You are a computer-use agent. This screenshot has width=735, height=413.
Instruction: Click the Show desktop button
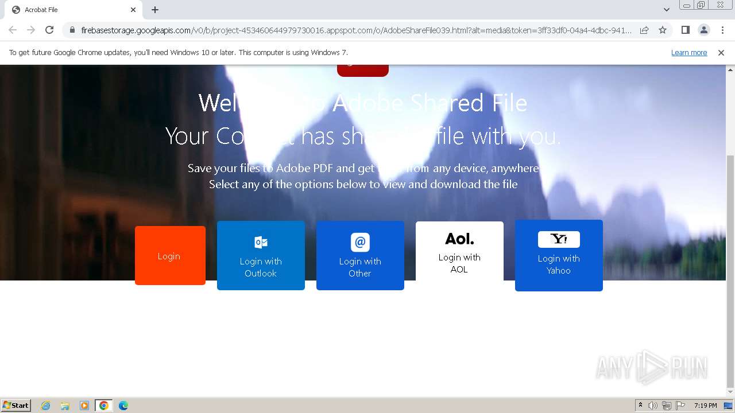[728, 406]
